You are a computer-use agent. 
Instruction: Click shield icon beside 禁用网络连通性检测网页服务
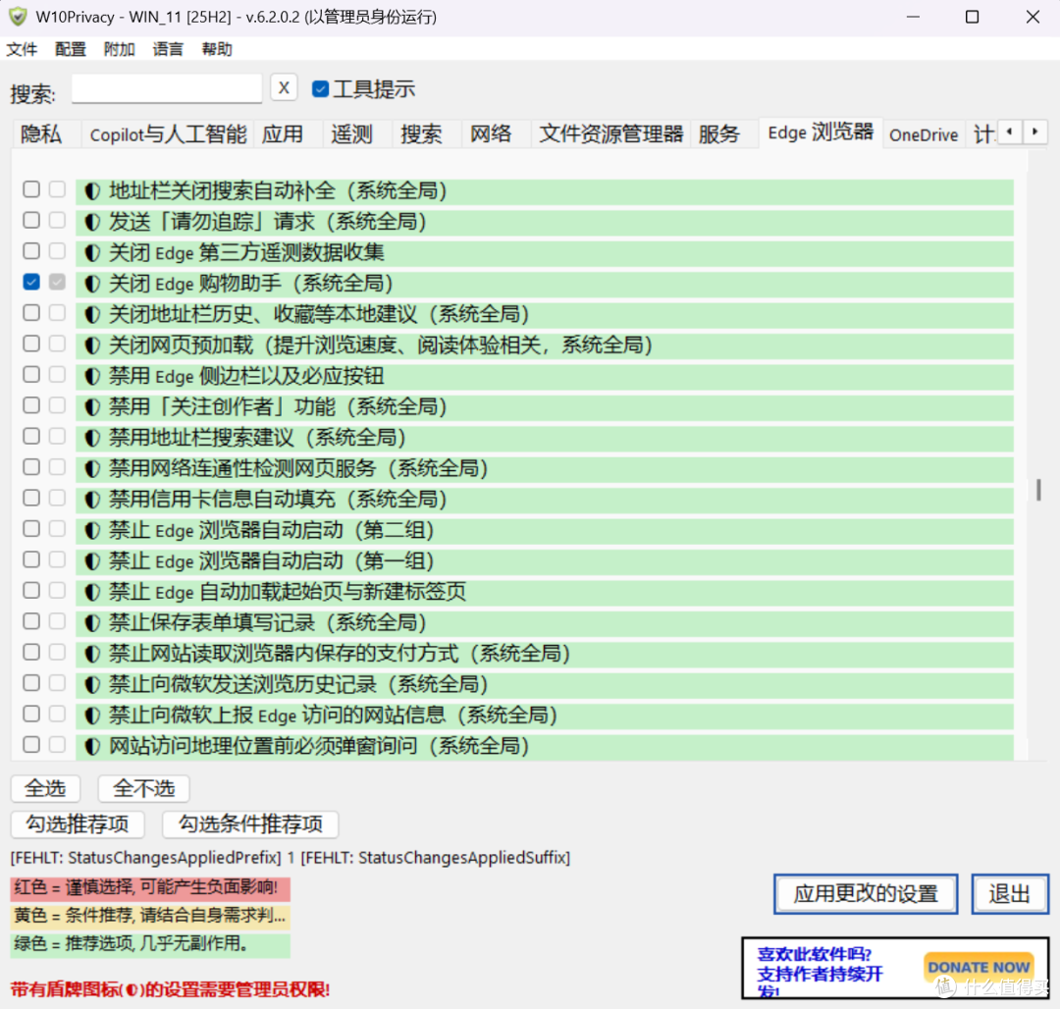click(92, 469)
